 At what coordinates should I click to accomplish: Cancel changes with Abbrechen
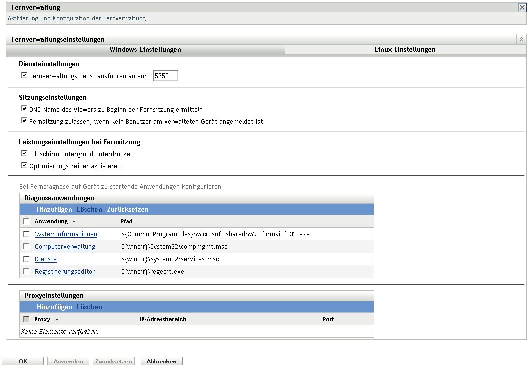click(161, 361)
